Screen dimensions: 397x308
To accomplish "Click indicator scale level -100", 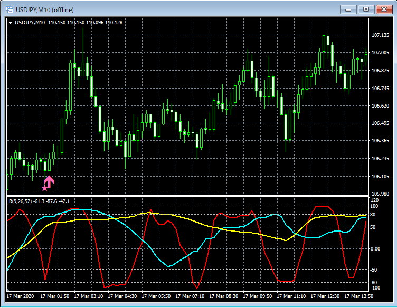I will [375, 288].
